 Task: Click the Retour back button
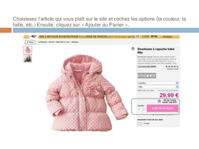point(30,42)
